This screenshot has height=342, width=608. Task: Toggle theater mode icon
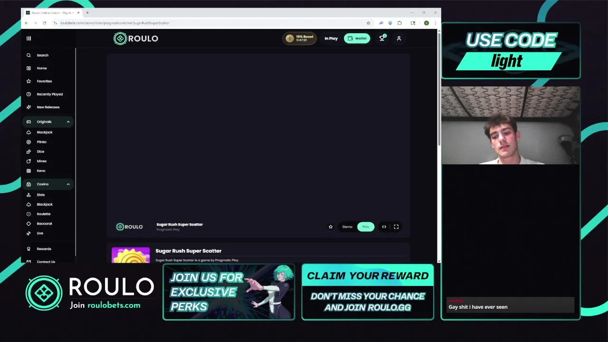click(x=384, y=227)
